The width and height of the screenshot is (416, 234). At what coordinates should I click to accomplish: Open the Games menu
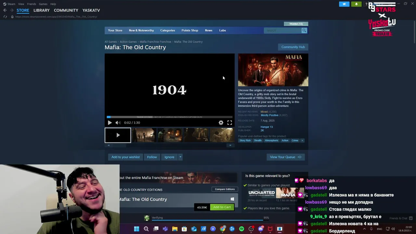[43, 4]
